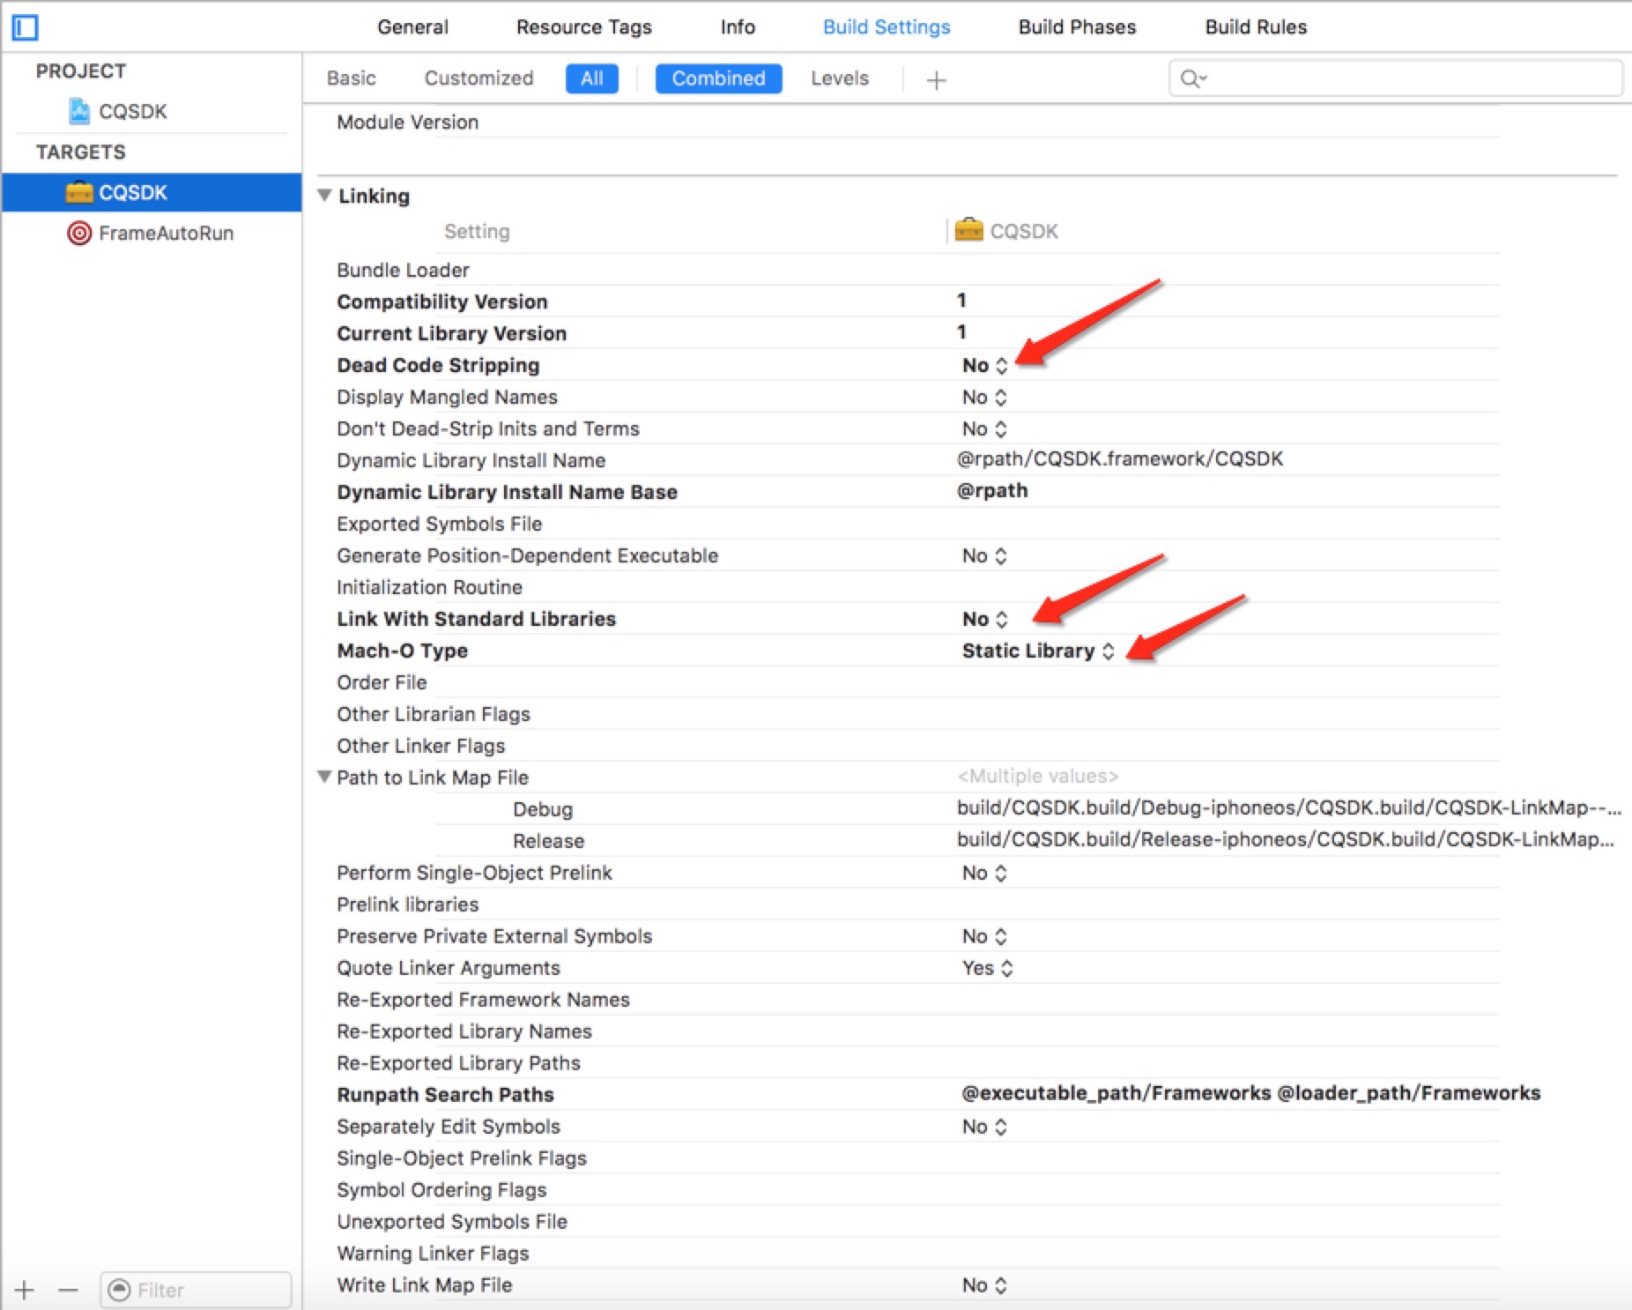Change Preserve Private External Symbols value

click(x=984, y=936)
